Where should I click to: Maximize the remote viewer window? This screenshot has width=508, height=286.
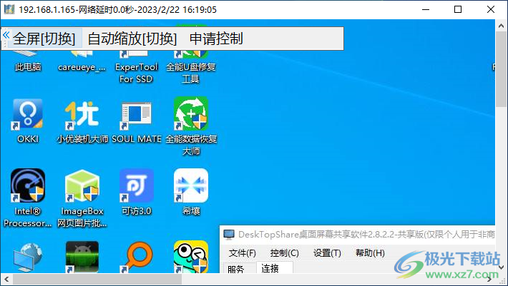coord(458,9)
